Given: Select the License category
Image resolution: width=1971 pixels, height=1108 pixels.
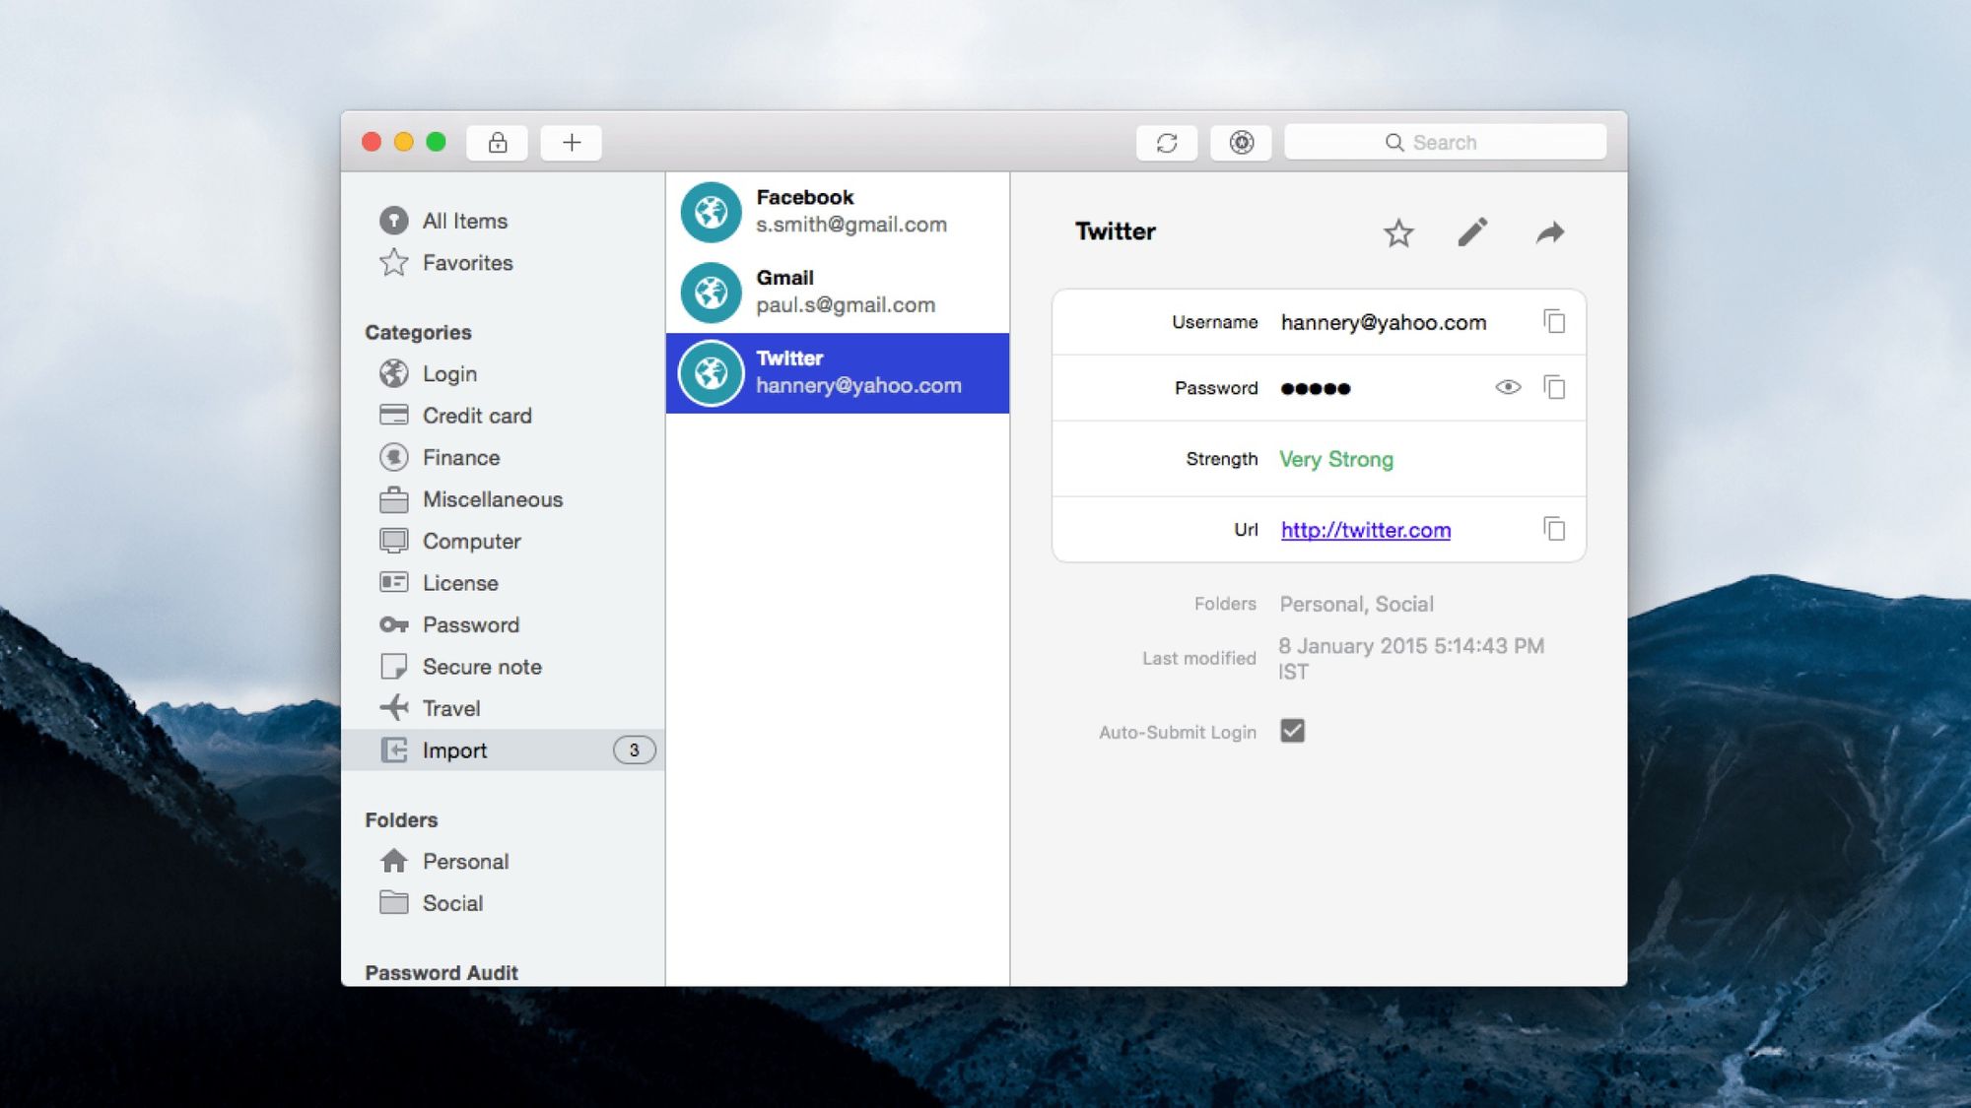Looking at the screenshot, I should (x=460, y=583).
